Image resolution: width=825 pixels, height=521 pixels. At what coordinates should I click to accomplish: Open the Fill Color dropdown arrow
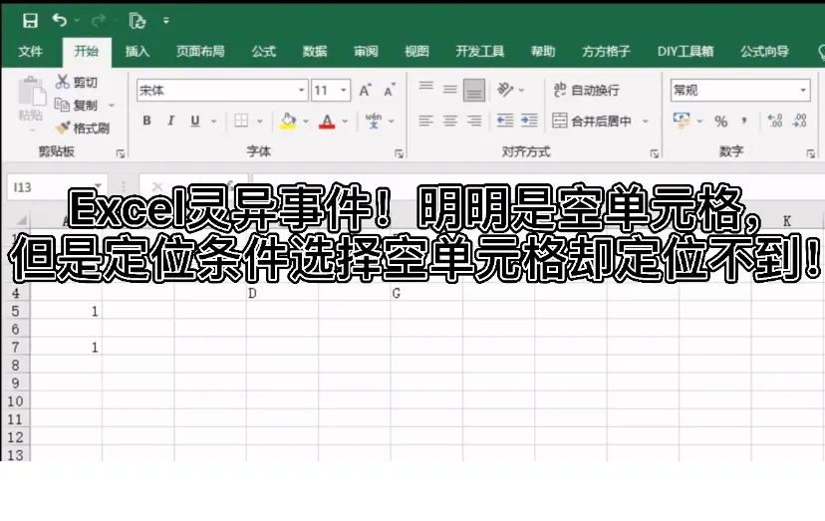point(306,122)
